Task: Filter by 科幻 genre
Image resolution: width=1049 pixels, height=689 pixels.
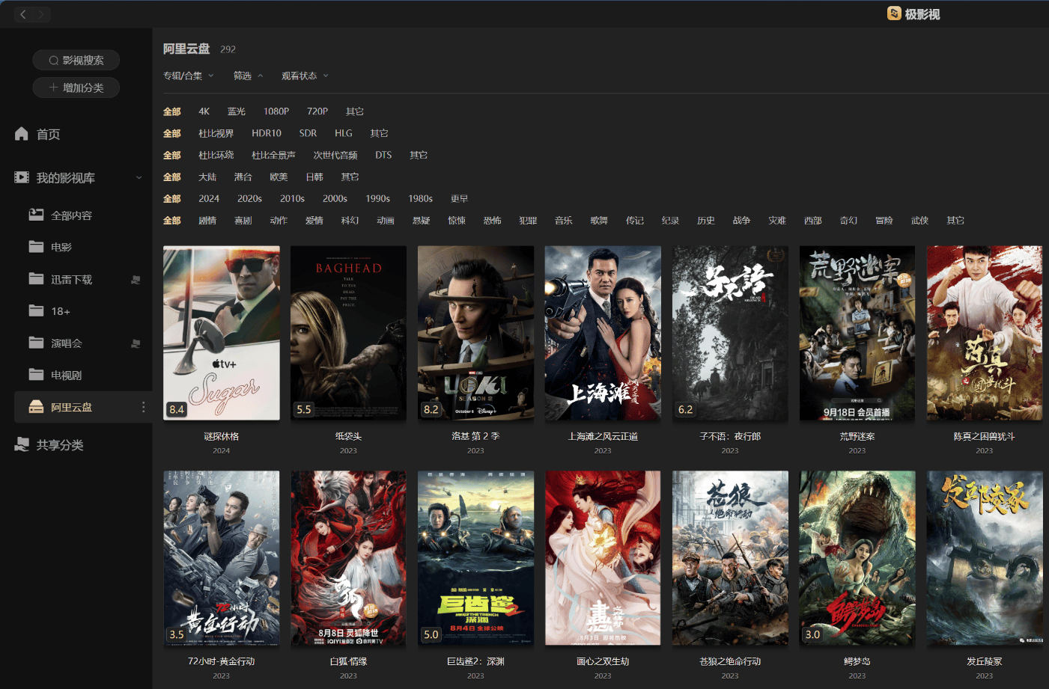Action: pyautogui.click(x=350, y=220)
